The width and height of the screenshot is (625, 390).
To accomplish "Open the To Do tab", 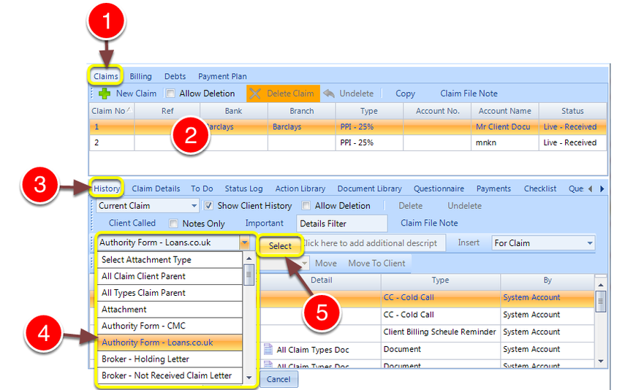I will coord(202,188).
